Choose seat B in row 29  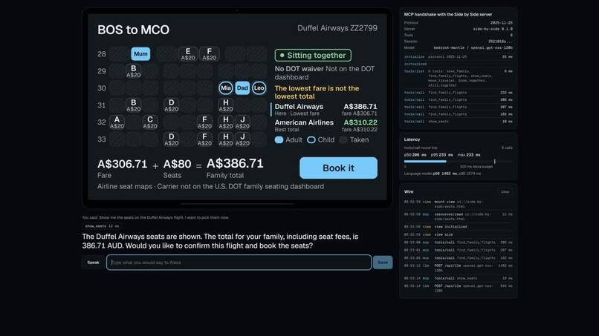(x=133, y=71)
